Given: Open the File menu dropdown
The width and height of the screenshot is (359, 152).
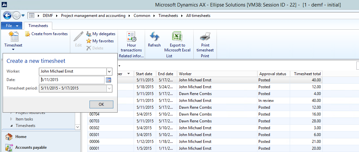Looking at the screenshot, I should (12, 25).
